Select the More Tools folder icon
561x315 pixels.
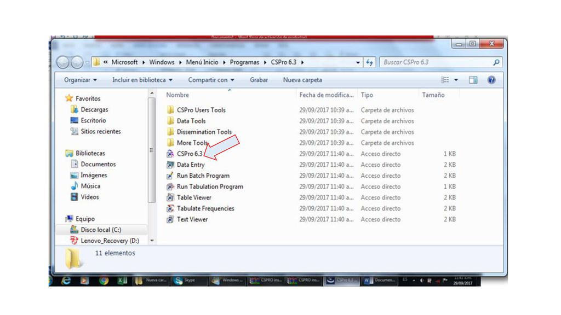pos(170,143)
